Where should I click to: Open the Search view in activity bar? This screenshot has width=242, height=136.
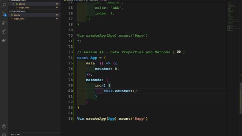pos(4,5)
